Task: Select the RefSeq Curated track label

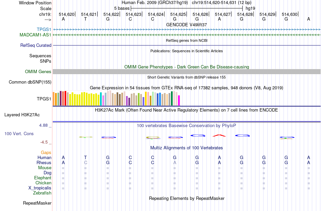Action: coord(36,46)
